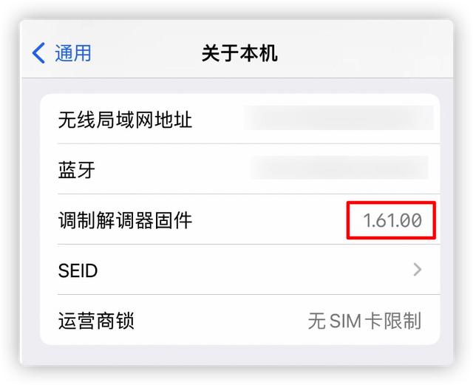The height and width of the screenshot is (385, 473).
Task: Click the blurred Wi-Fi address value
Action: [x=338, y=118]
